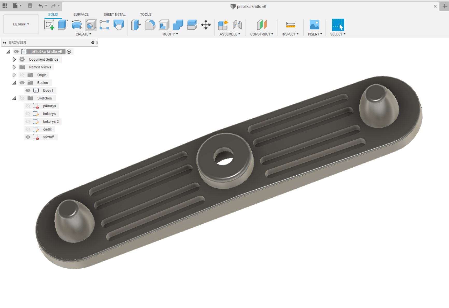Screen dimensions: 449x308
Task: Open the data panel grid icon
Action: pyautogui.click(x=5, y=5)
